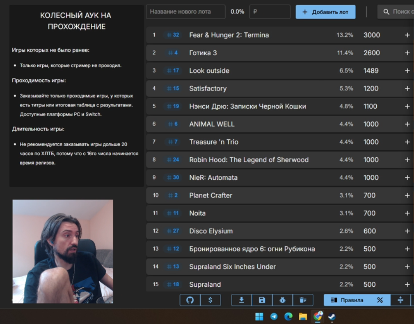Click the #32 tag on Fear & Hunger
The width and height of the screenshot is (414, 324).
coord(173,35)
